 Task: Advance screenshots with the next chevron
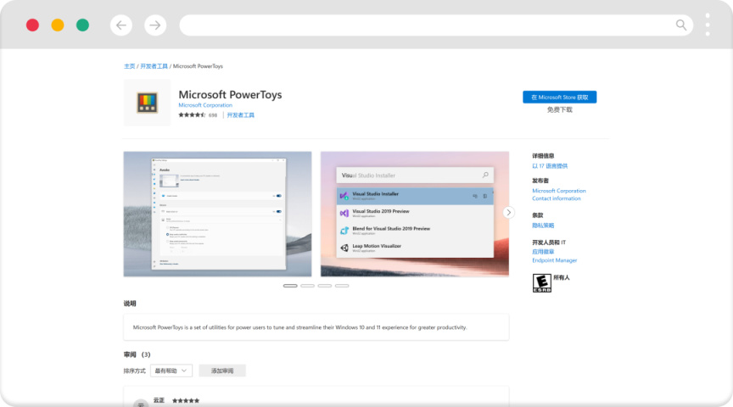(509, 213)
